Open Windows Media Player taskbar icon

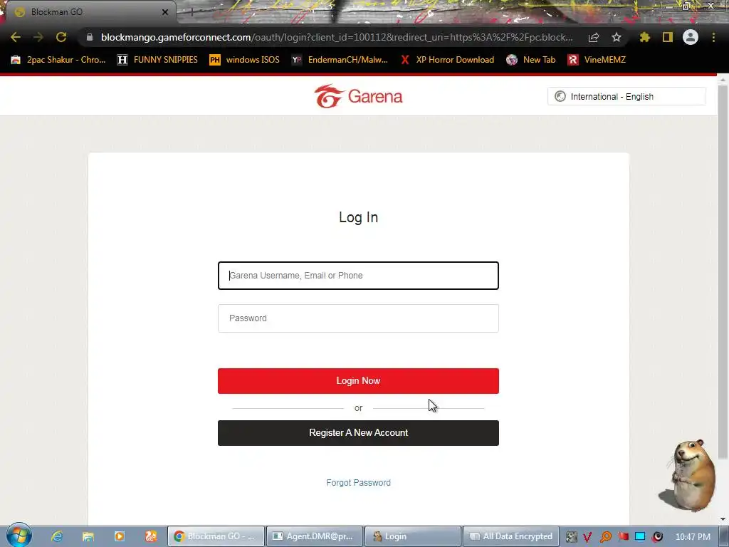click(x=120, y=536)
